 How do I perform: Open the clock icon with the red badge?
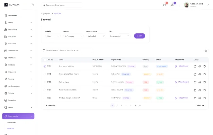coord(164,5)
